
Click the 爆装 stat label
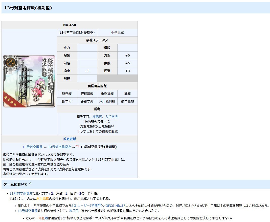[67, 55]
